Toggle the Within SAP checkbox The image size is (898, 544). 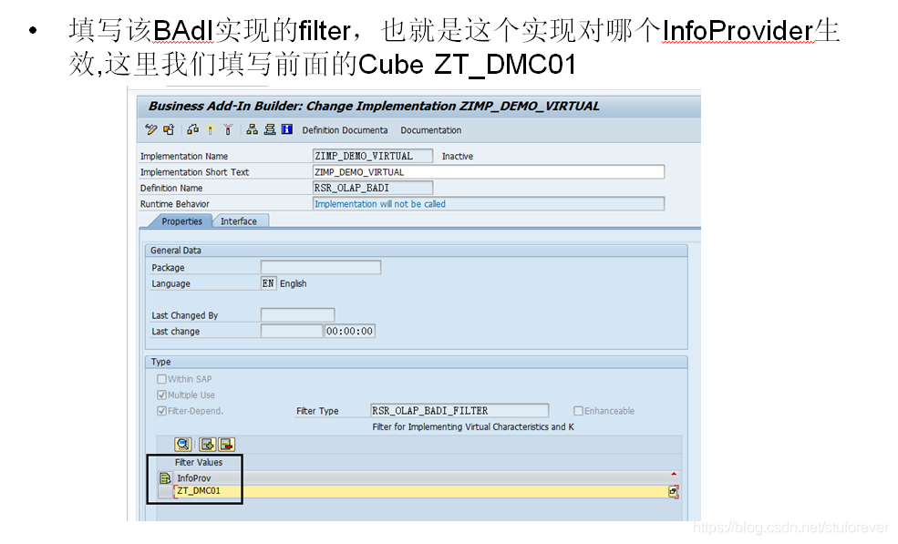[x=161, y=379]
